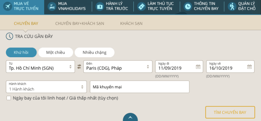Image resolution: width=261 pixels, height=121 pixels.
Task: Open Tra cứu gần đây recent searches
Action: 34,36
